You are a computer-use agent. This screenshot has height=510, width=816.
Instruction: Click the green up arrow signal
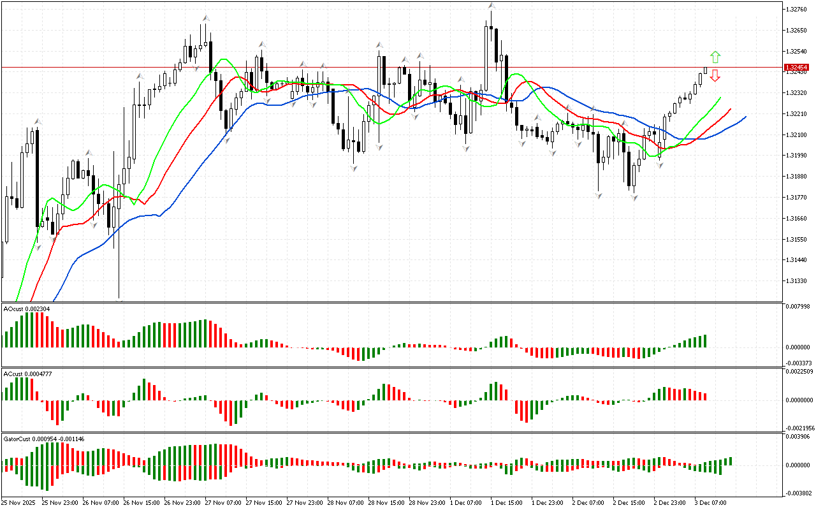(x=715, y=56)
